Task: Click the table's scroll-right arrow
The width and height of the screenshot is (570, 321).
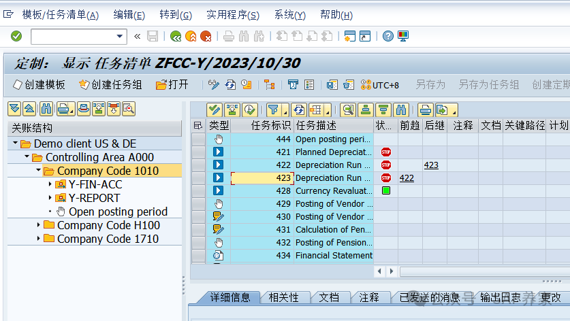Action: pyautogui.click(x=392, y=271)
